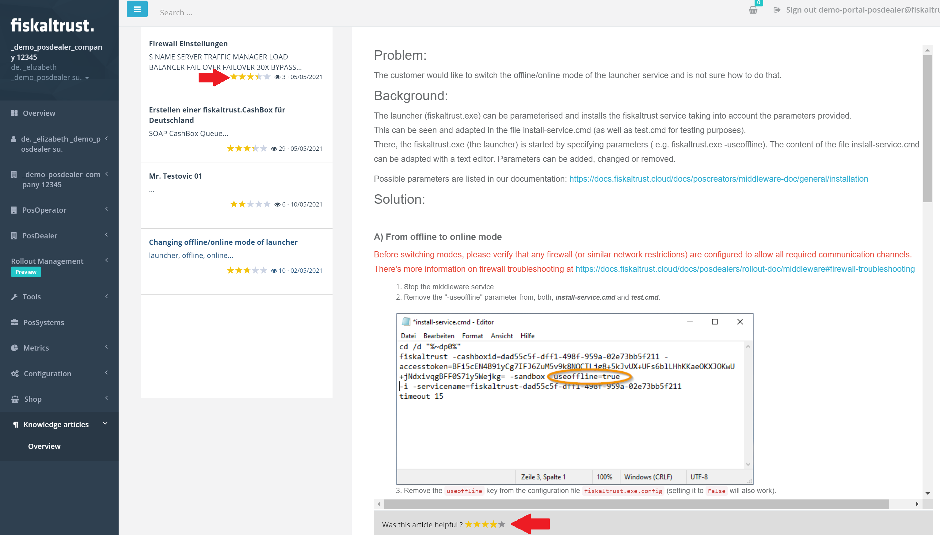Click the install-service.cmd editor screenshot
Screen dimensions: 940x535
coord(575,399)
